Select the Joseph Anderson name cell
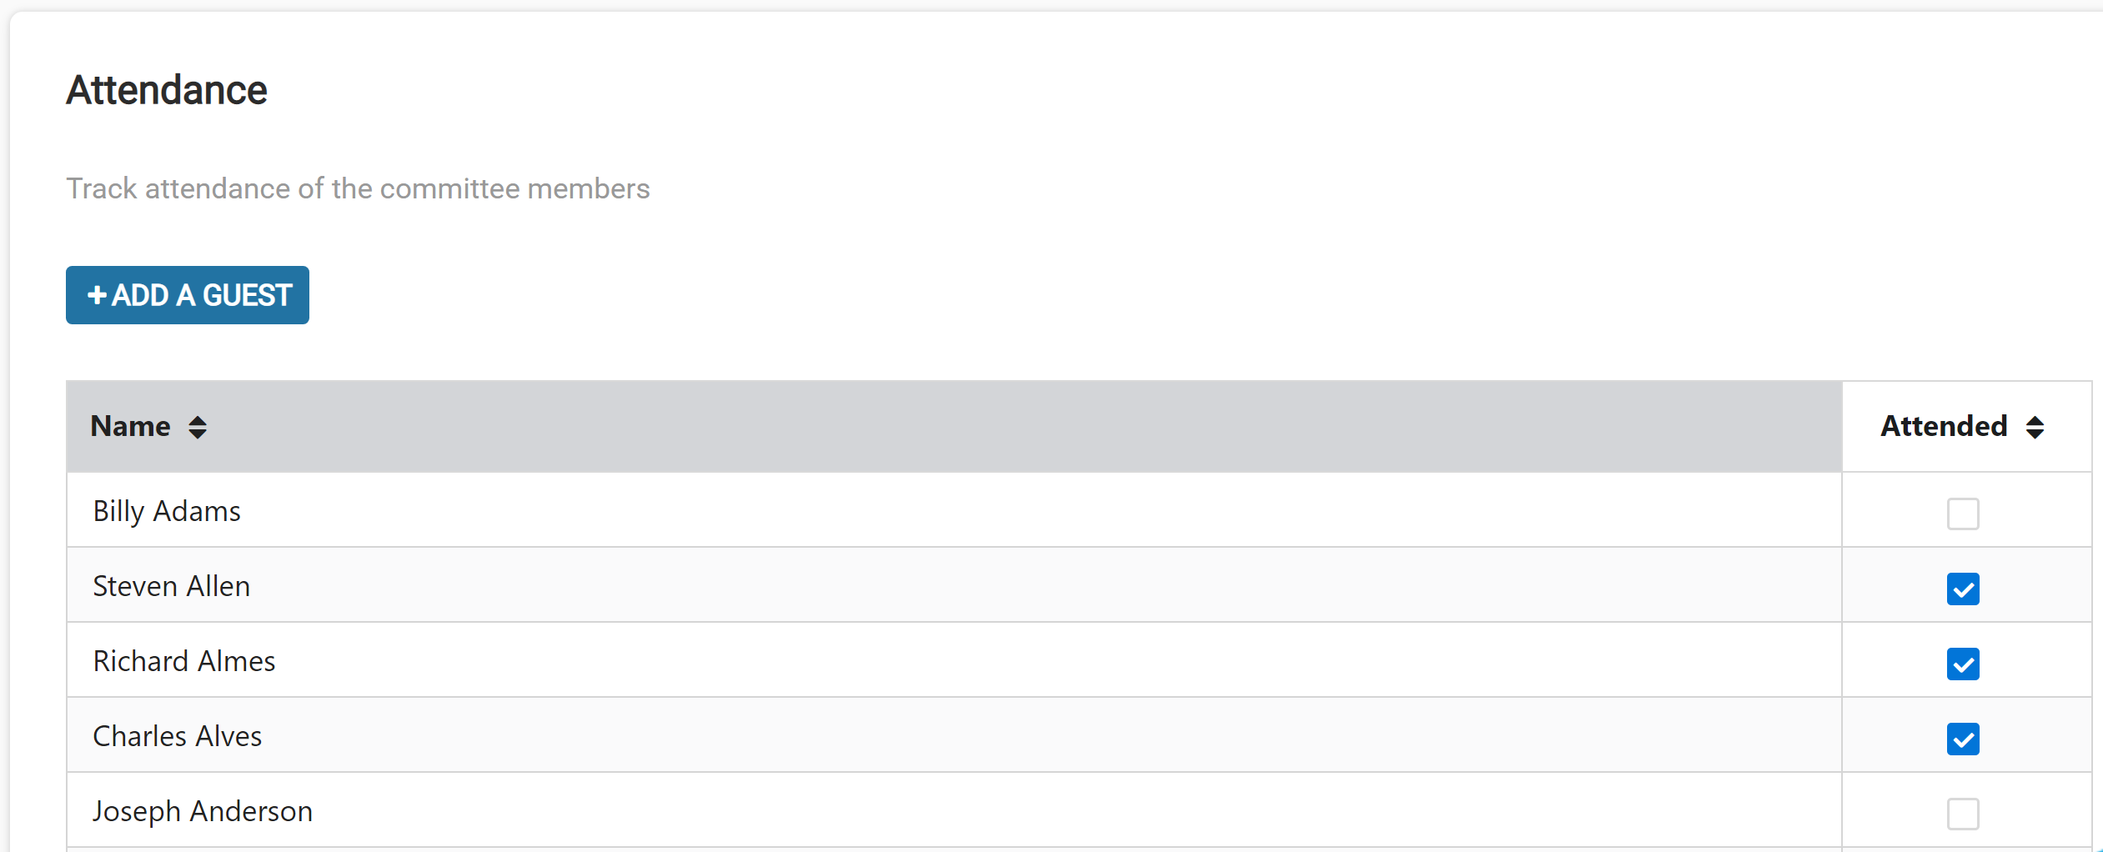 coord(954,810)
